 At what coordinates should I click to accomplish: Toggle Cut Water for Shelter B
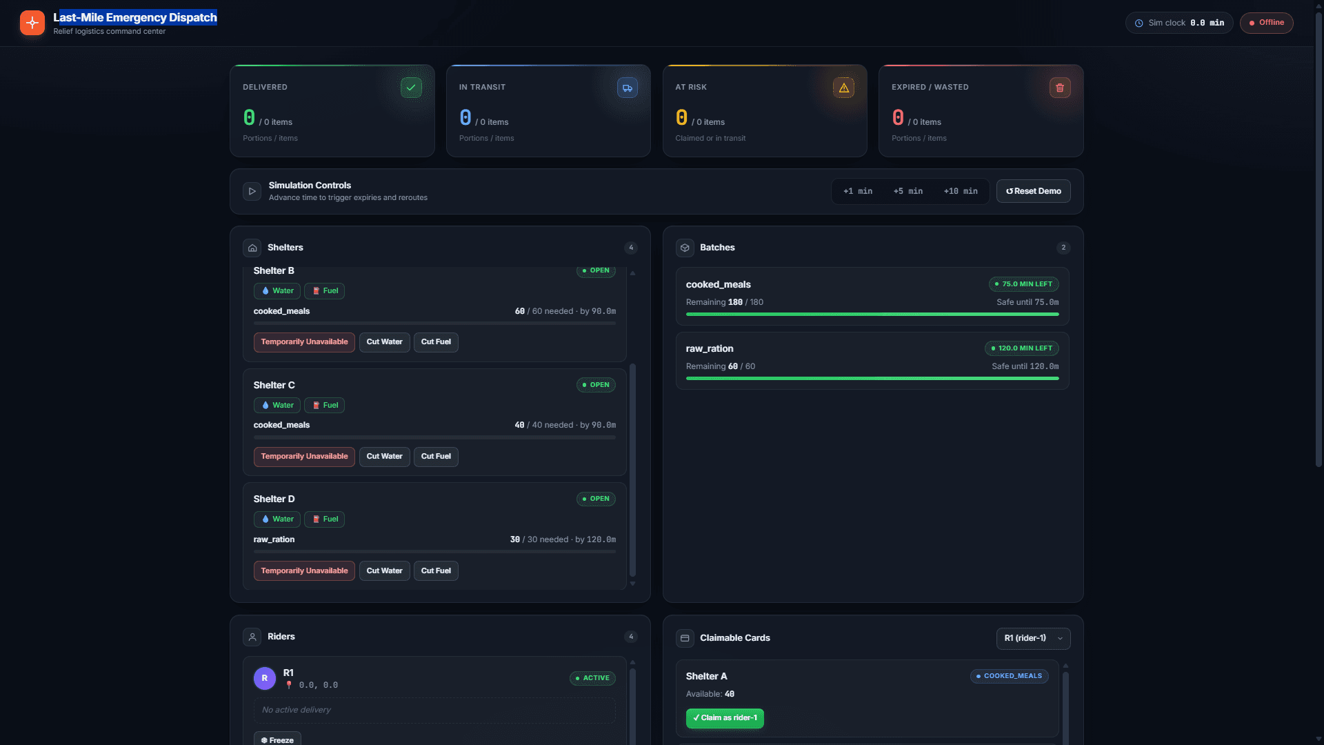(x=384, y=342)
